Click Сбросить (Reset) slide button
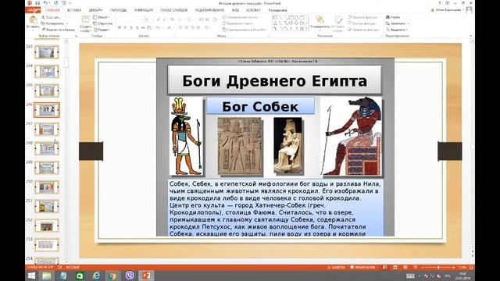The width and height of the screenshot is (500, 281). point(102,23)
